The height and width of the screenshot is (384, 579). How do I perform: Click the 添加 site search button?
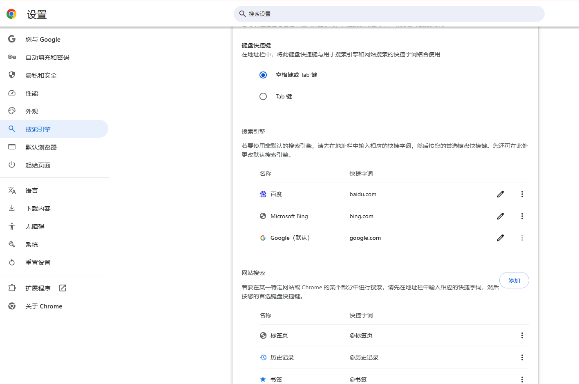(514, 280)
